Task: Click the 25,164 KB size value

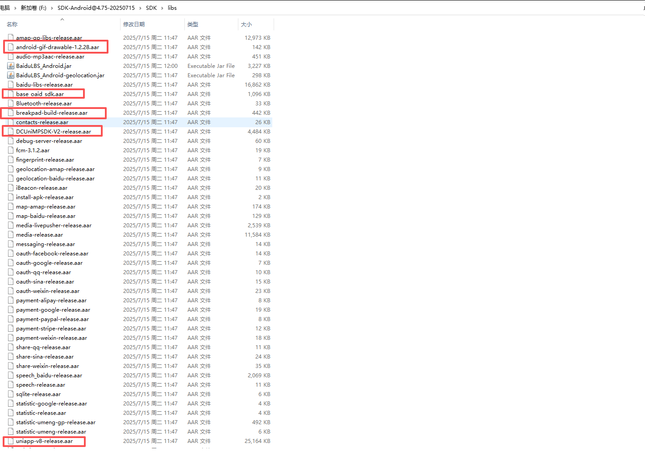Action: (x=257, y=441)
